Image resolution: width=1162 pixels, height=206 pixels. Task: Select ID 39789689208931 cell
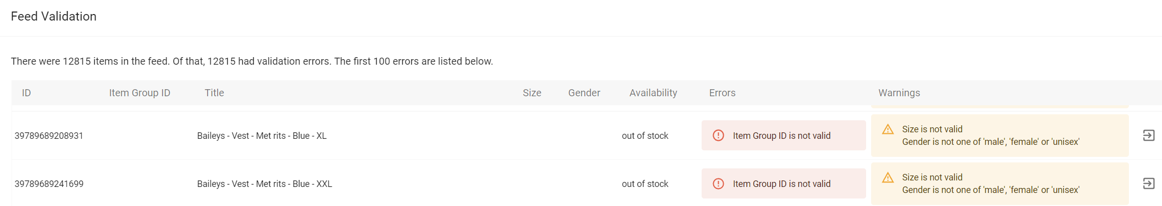[49, 136]
